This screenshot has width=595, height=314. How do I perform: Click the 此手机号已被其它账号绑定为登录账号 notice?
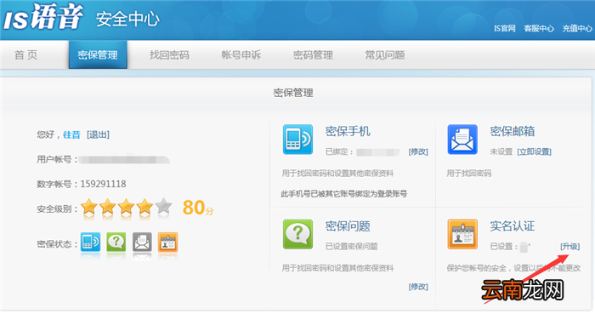(x=343, y=194)
